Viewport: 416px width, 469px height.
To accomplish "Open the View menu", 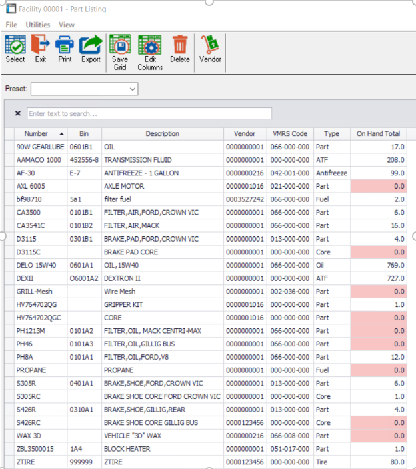I will click(67, 25).
